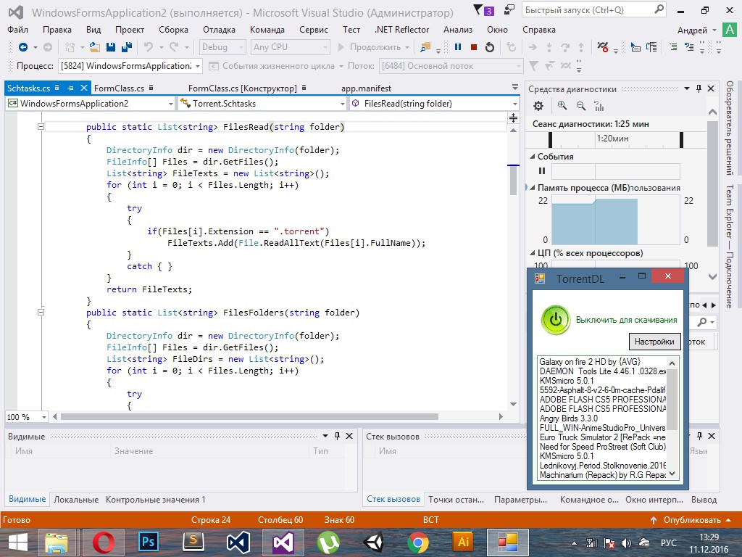
Task: Switch to the app.manifest tab
Action: point(366,88)
